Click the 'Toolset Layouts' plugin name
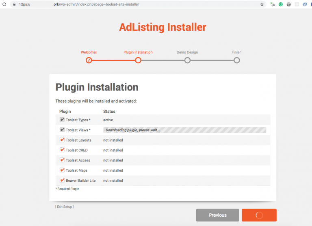The height and width of the screenshot is (226, 312). click(x=78, y=140)
